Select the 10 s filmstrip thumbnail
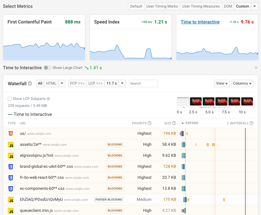Viewport: 261px width, 215px height. click(247, 101)
